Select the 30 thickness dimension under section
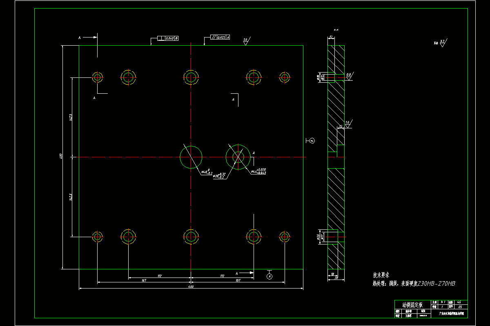Screen dimensions: 490x326 [x=336, y=278]
